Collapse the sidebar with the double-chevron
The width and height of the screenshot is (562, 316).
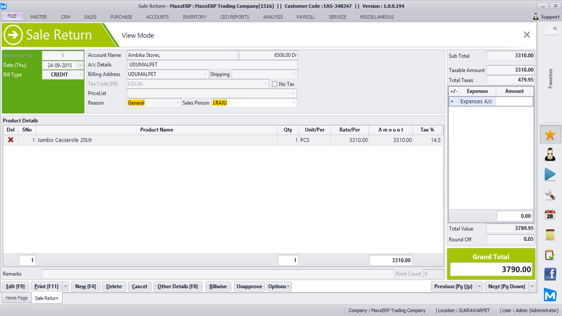(x=555, y=28)
